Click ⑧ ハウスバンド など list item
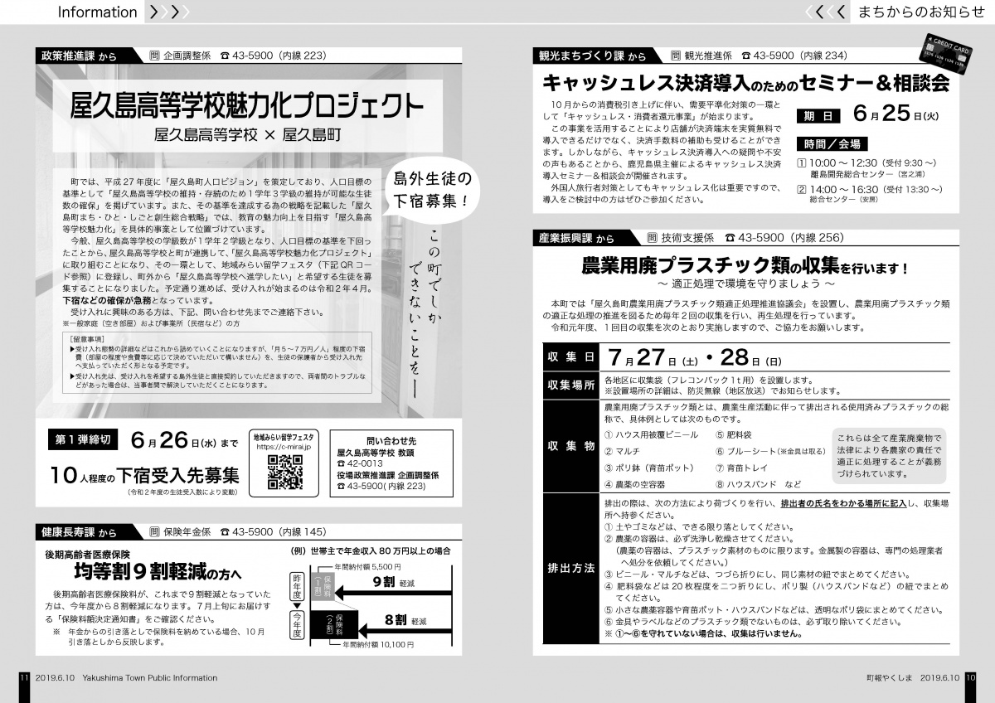The height and width of the screenshot is (703, 995). click(759, 484)
